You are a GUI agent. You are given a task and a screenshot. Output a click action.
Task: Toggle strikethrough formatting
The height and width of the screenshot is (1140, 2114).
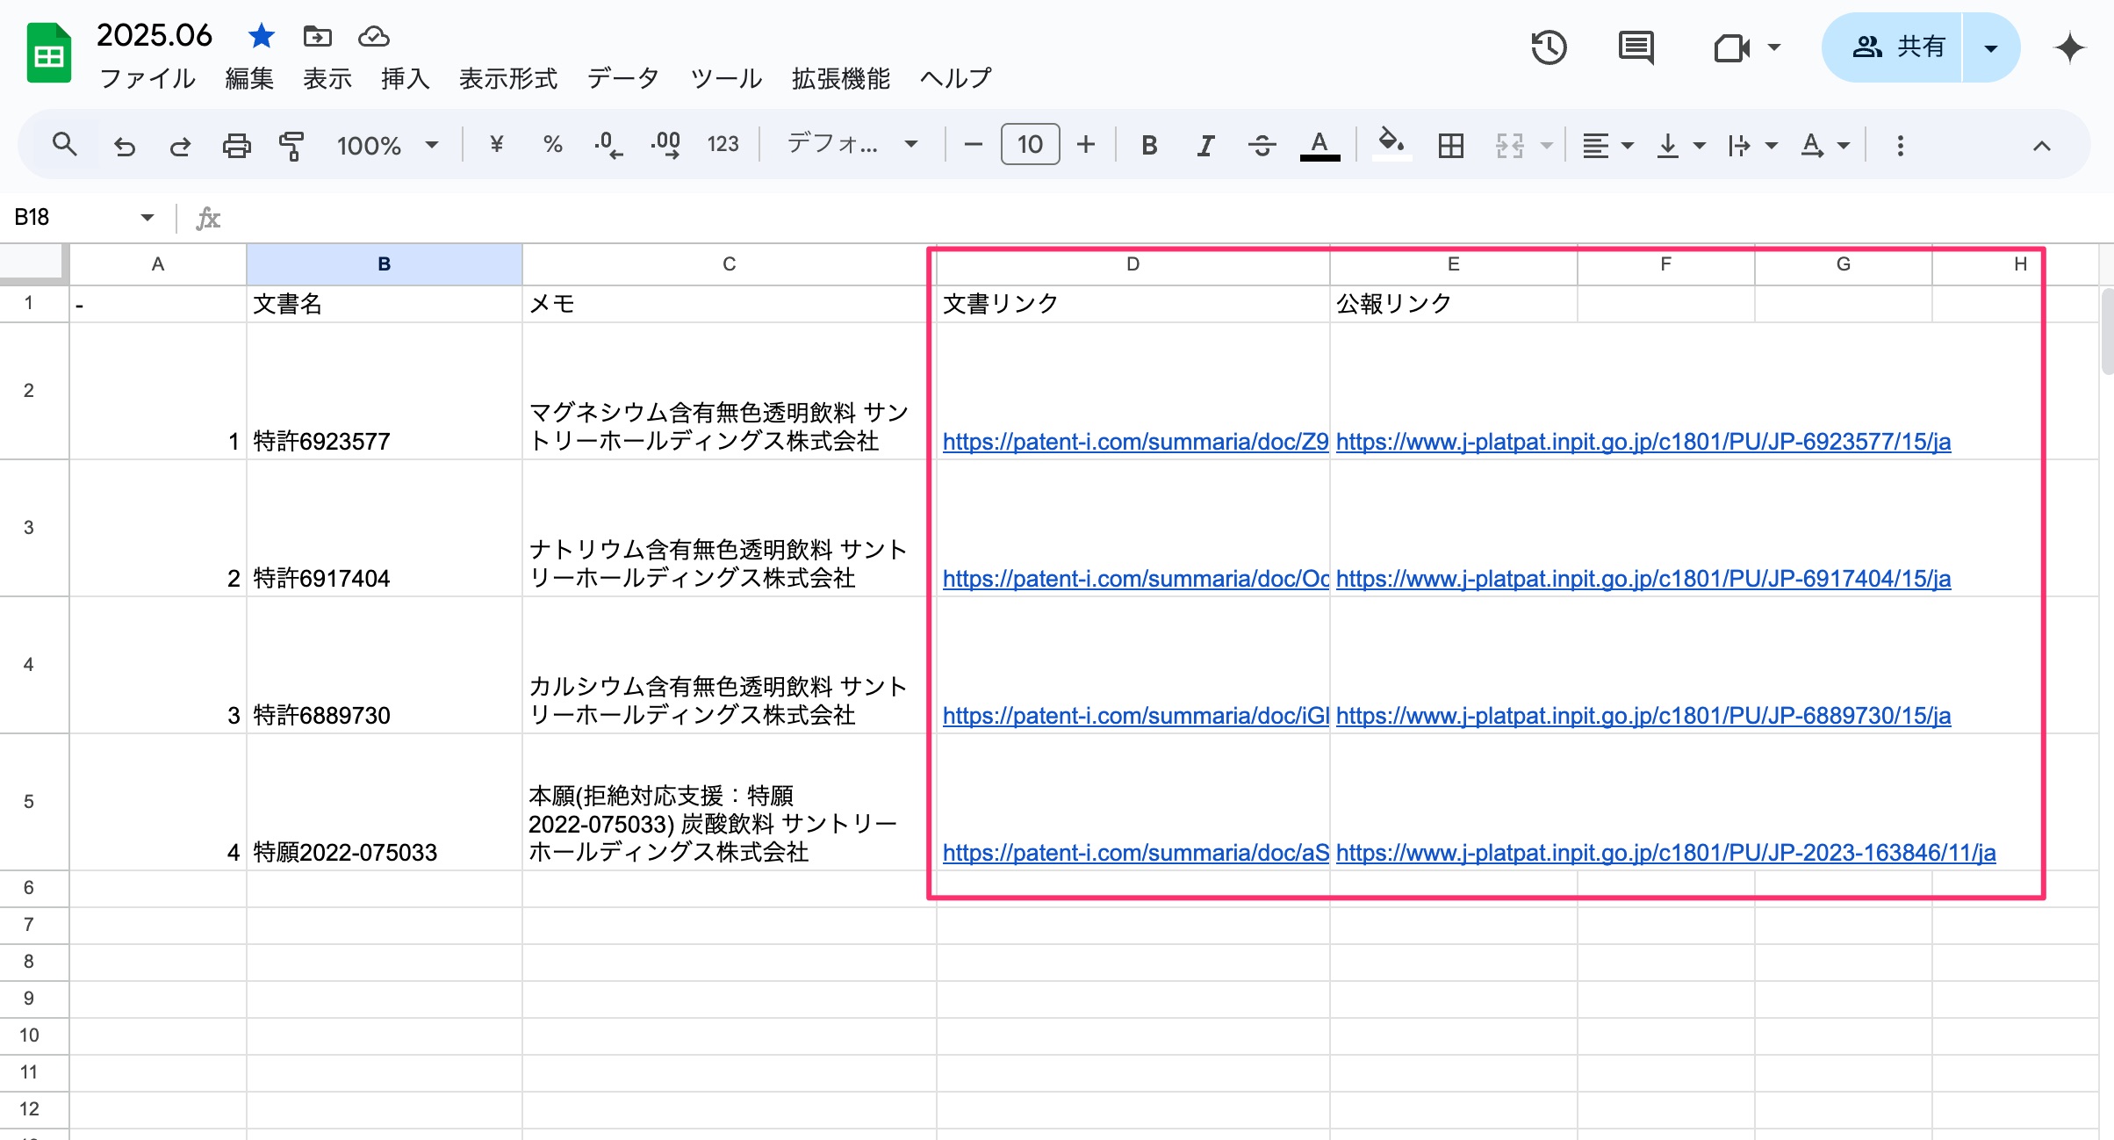click(1262, 145)
